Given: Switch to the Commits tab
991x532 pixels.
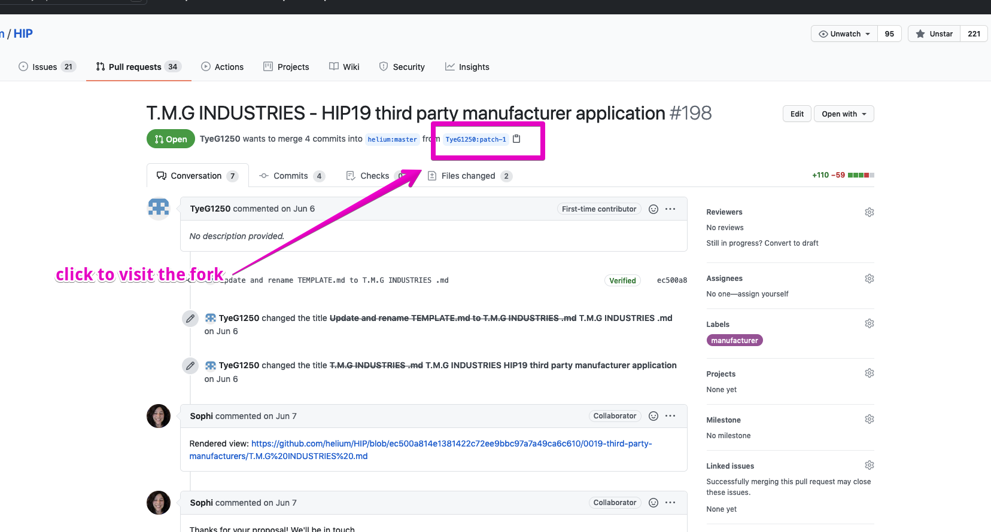Looking at the screenshot, I should 291,176.
